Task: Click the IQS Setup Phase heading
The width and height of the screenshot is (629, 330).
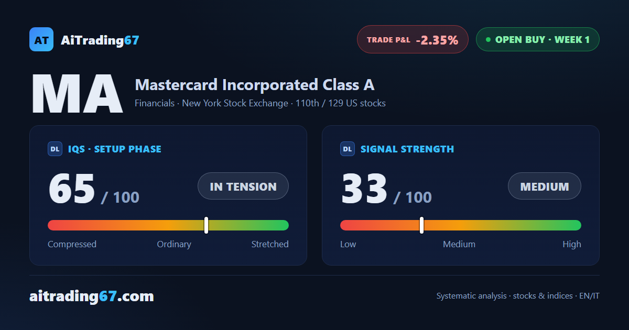Action: (115, 149)
